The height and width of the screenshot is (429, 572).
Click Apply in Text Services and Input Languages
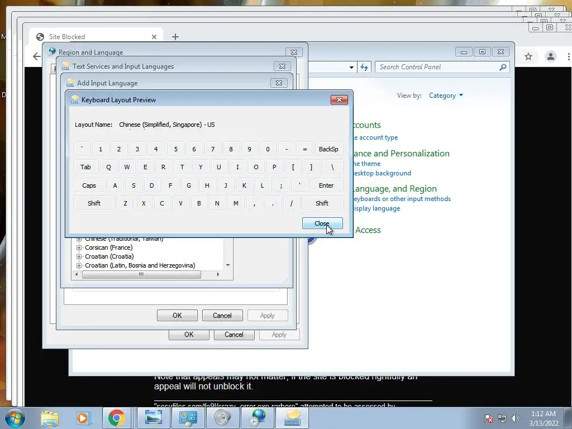tap(268, 316)
